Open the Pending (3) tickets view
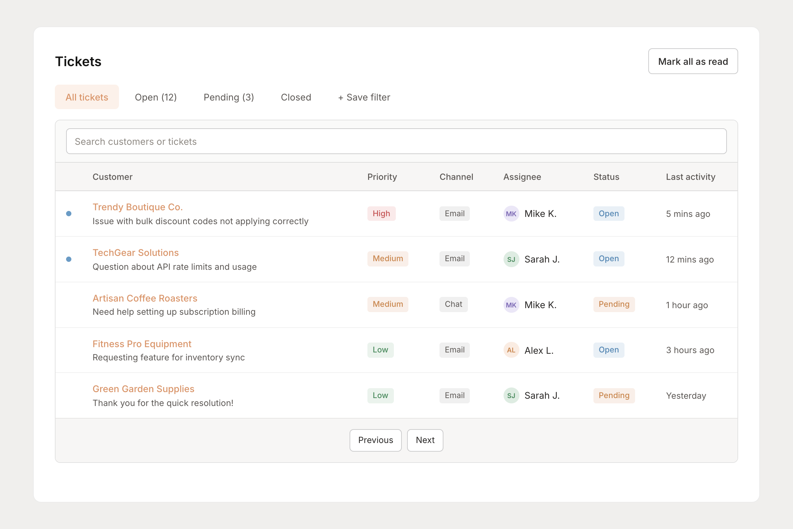 (229, 97)
